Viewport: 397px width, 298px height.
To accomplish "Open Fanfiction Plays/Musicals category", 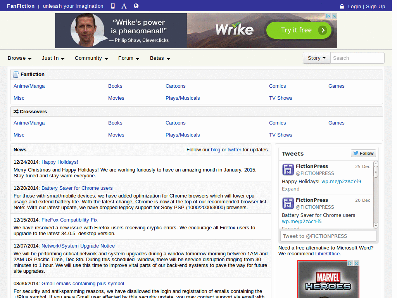I will 183,98.
